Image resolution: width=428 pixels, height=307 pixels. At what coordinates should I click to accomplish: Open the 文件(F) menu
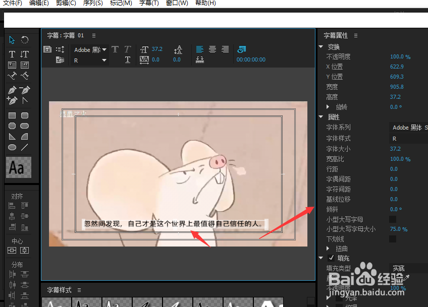pos(13,3)
